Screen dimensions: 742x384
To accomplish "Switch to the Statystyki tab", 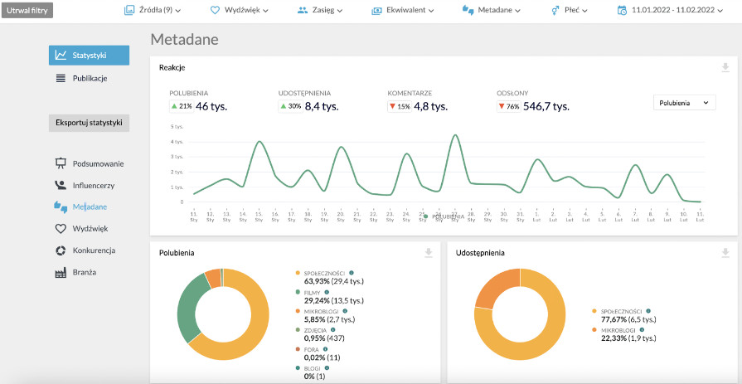I will pyautogui.click(x=89, y=55).
